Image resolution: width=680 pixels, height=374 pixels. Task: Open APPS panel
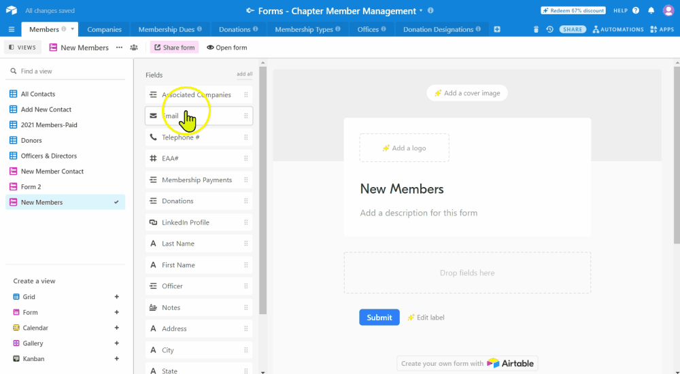[662, 29]
